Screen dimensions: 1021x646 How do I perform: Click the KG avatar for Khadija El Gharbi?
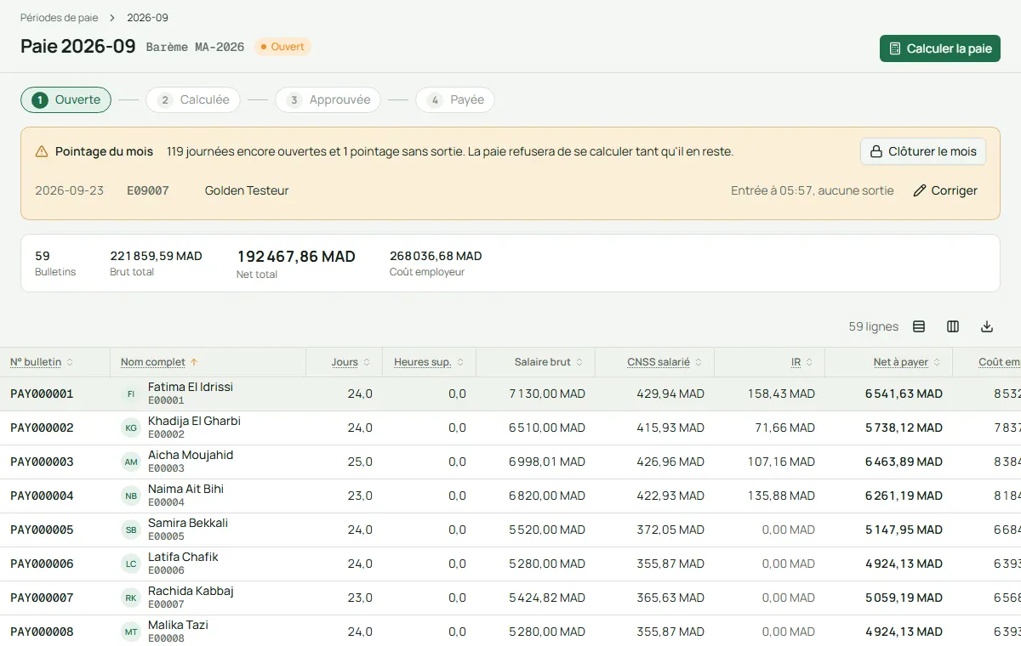[131, 428]
